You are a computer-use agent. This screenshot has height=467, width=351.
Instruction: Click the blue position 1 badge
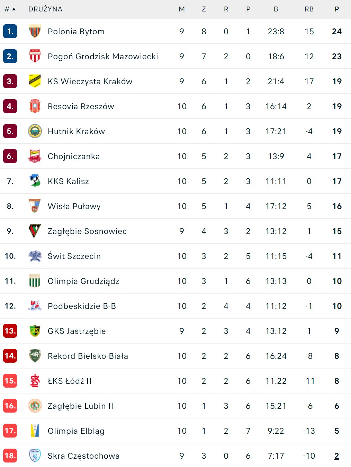[x=10, y=31]
